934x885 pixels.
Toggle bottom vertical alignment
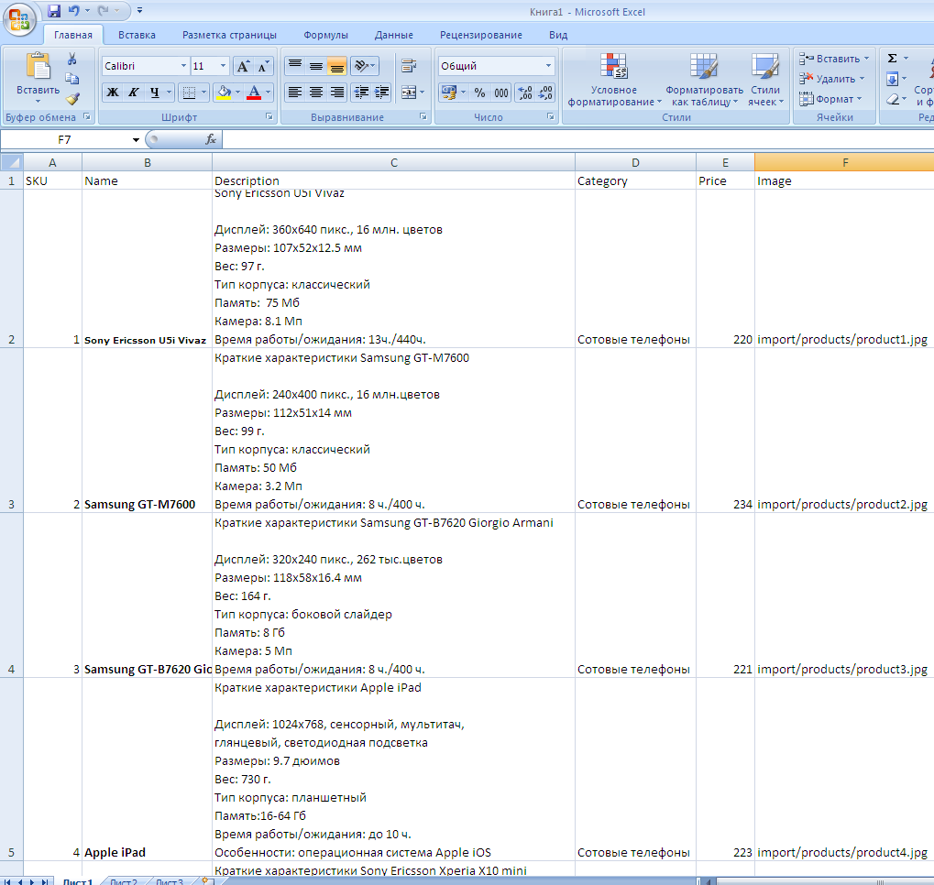click(336, 66)
